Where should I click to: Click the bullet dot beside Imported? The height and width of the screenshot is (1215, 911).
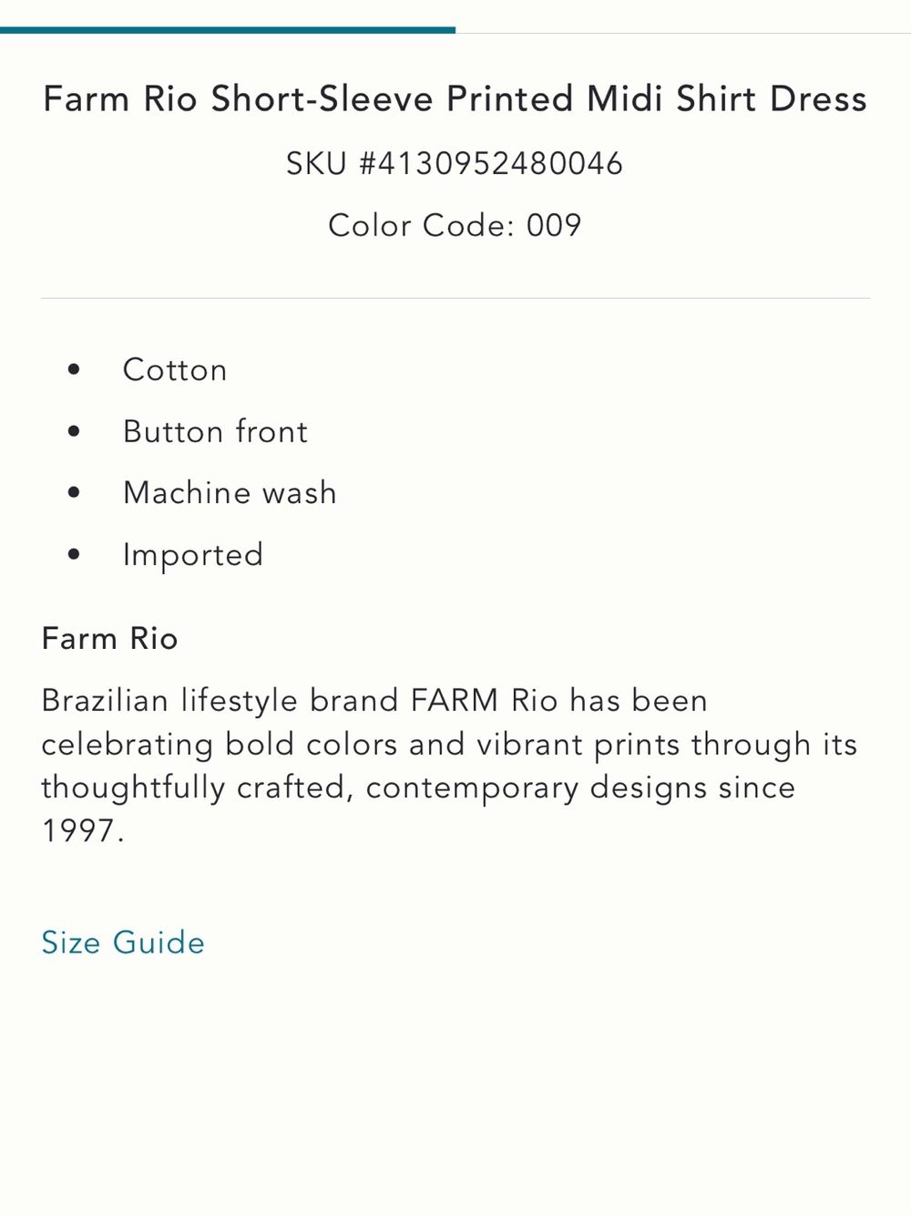(74, 554)
